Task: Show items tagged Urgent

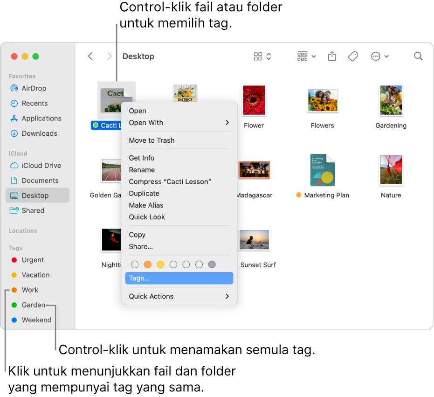Action: pyautogui.click(x=28, y=260)
